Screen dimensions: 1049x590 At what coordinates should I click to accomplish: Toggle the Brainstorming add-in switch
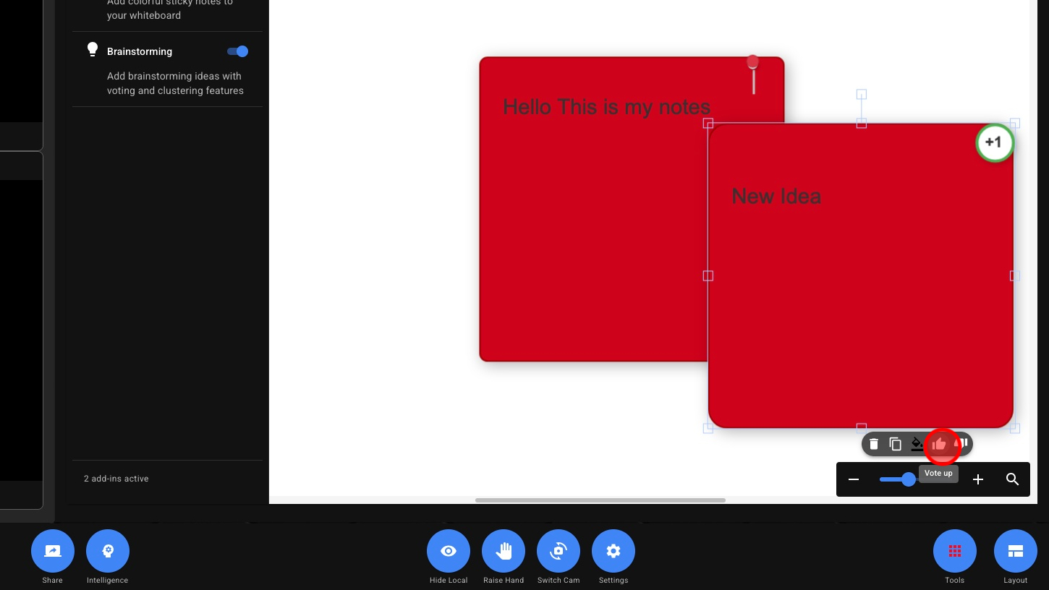point(237,51)
